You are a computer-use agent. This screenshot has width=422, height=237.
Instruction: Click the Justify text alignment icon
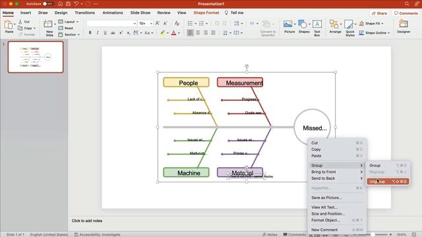(x=213, y=33)
